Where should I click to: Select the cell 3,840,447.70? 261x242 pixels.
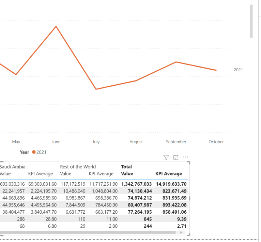44,212
